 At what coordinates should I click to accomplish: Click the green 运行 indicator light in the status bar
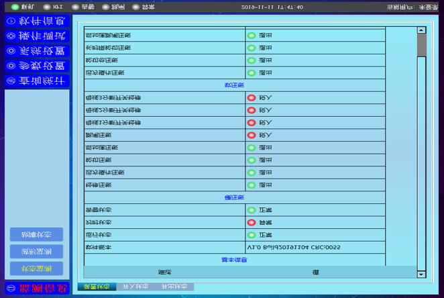click(15, 7)
